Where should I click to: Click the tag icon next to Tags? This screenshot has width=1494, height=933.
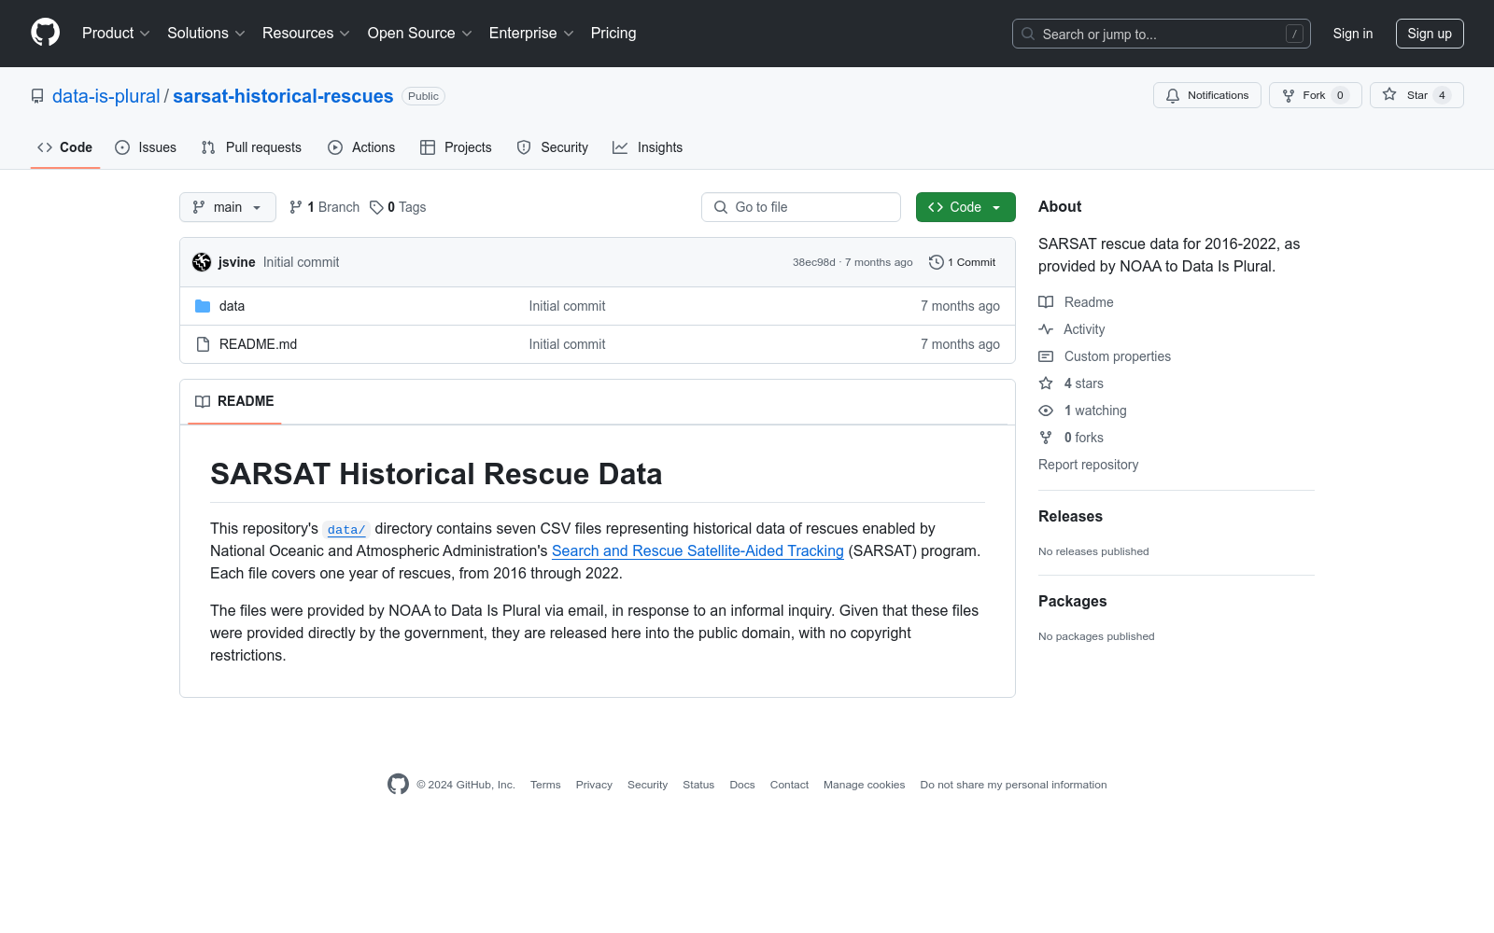click(376, 207)
